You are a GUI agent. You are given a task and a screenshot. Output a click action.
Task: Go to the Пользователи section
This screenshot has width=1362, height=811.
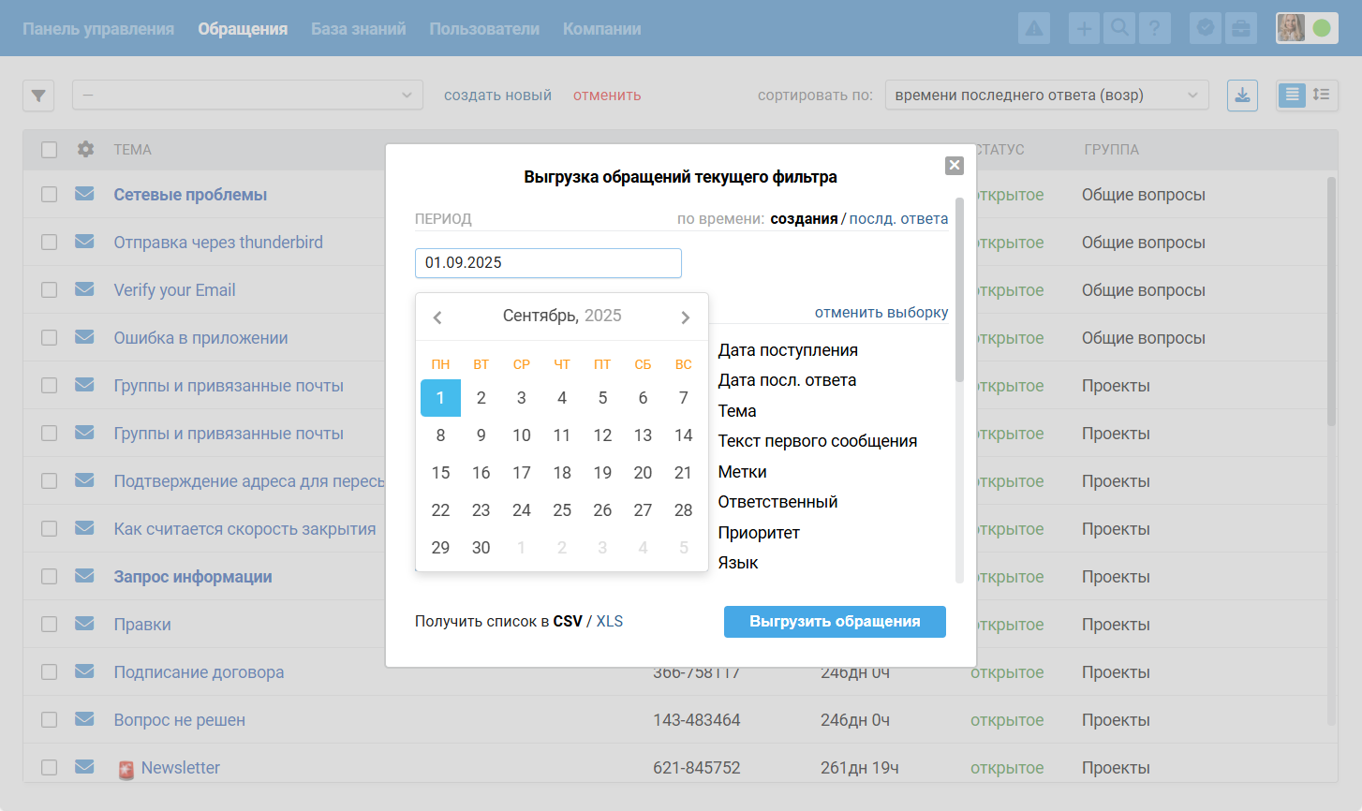[x=484, y=29]
